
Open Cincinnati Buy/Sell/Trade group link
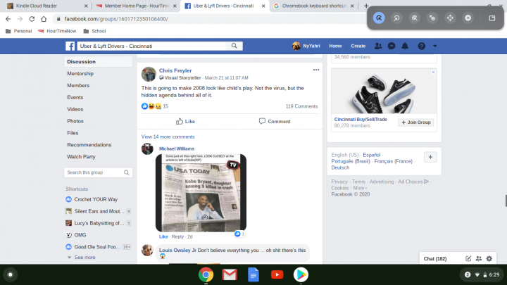point(361,119)
